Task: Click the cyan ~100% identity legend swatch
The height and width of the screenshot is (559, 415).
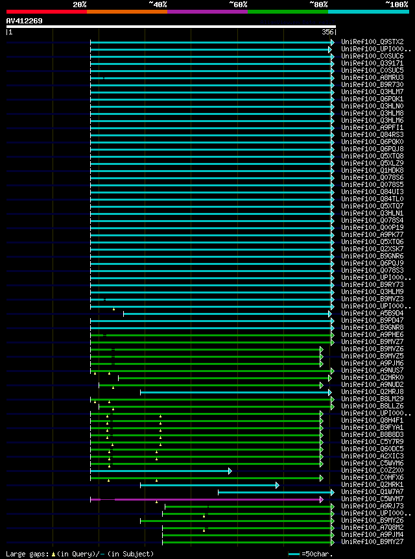Action: tap(369, 12)
